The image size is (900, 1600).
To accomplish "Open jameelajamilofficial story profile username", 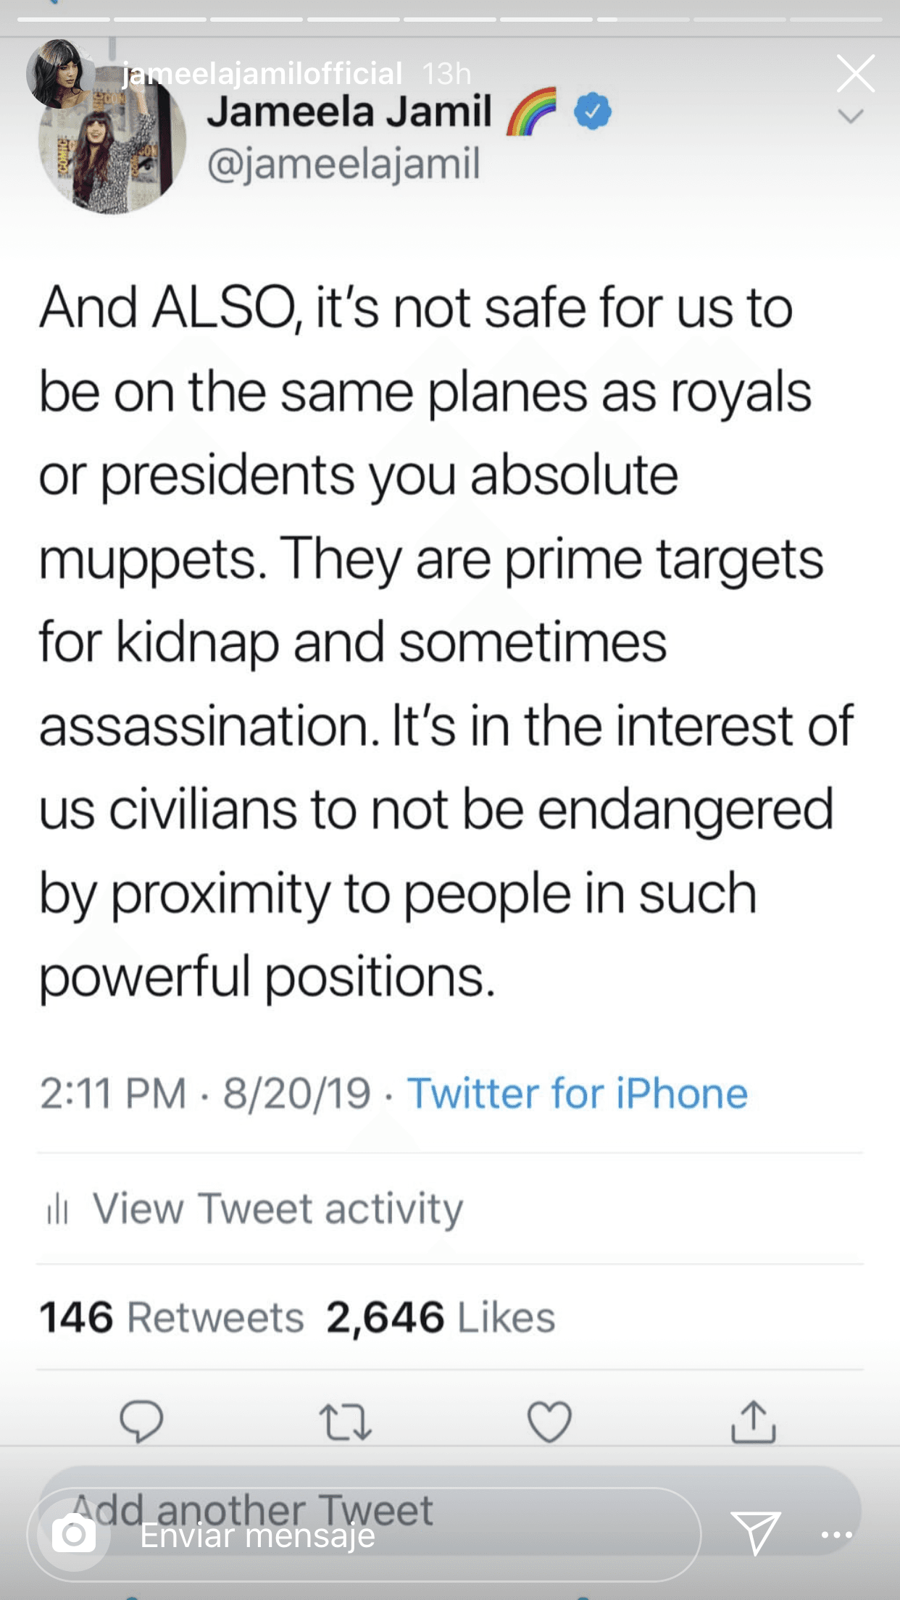I will click(x=262, y=73).
